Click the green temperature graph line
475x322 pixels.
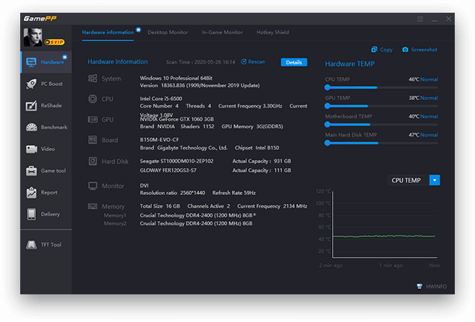pyautogui.click(x=384, y=236)
